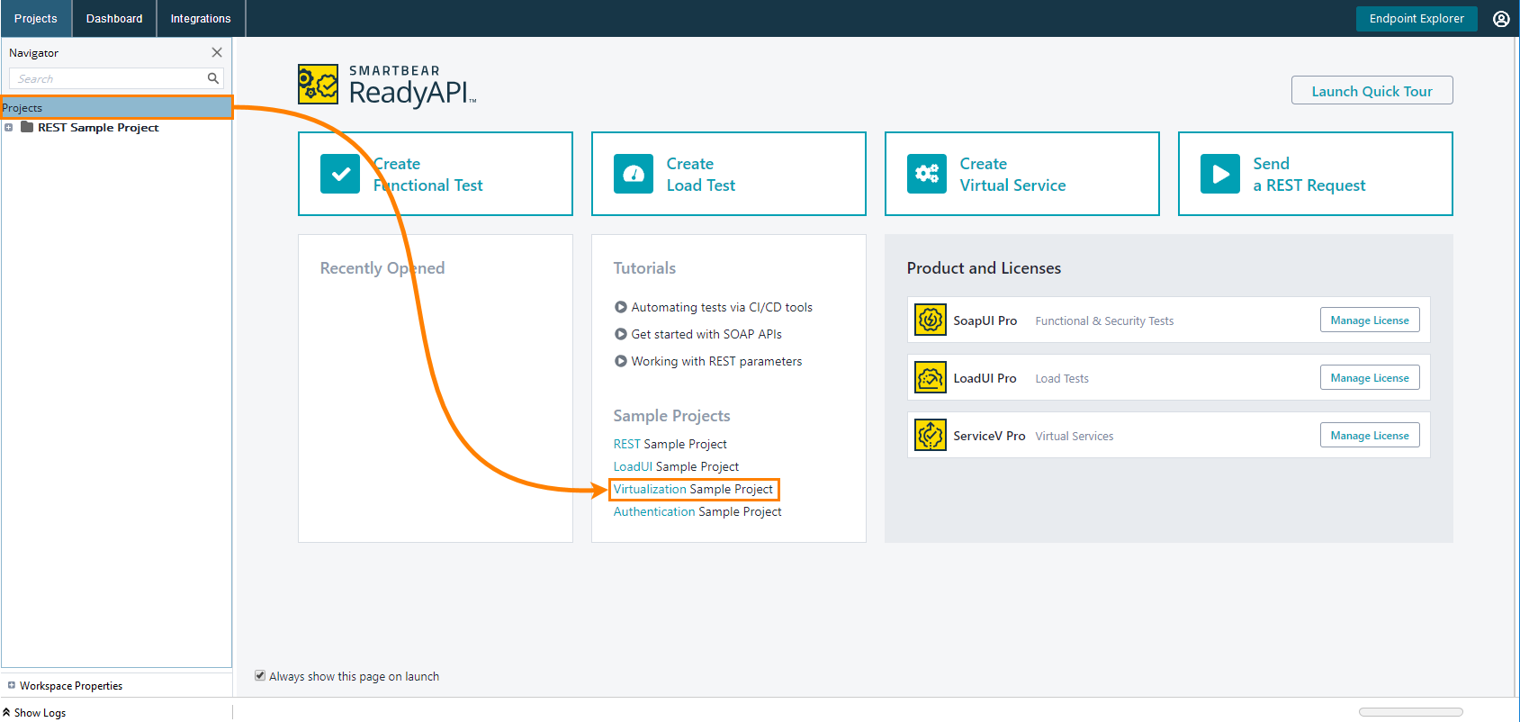This screenshot has height=722, width=1520.
Task: Toggle Always show this page on launch
Action: [260, 675]
